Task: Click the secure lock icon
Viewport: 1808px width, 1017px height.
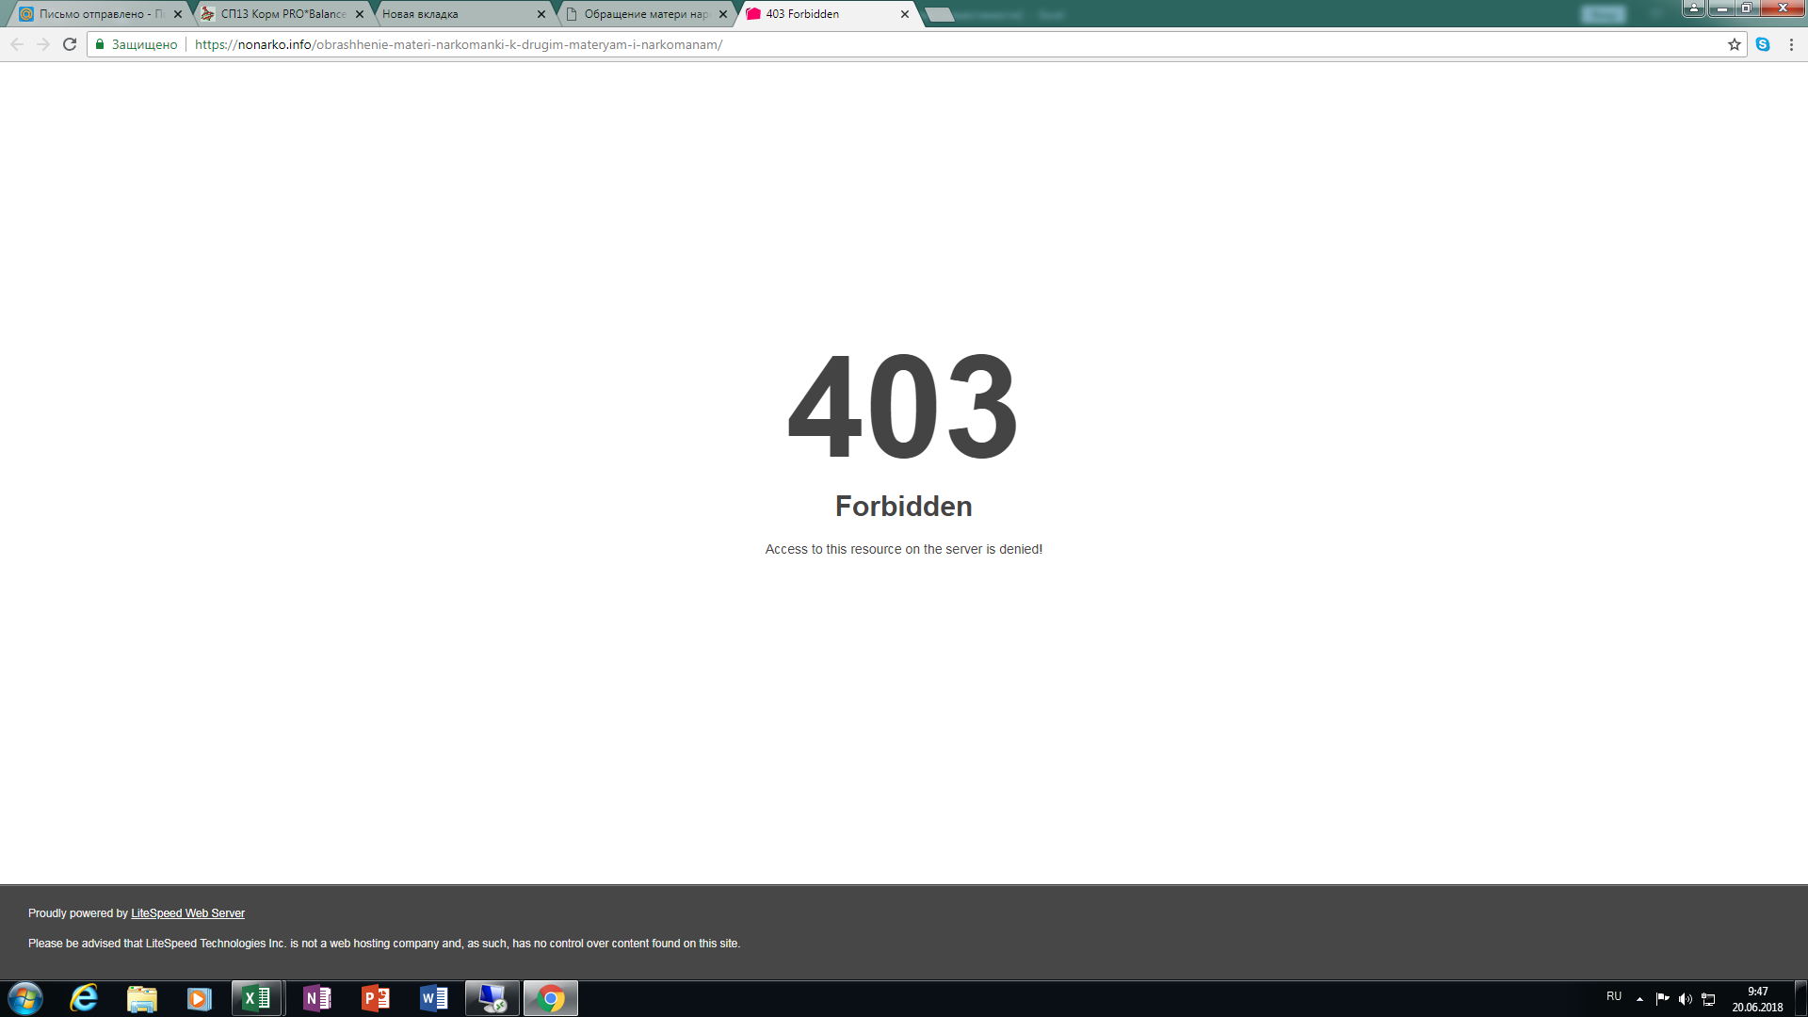Action: 100,44
